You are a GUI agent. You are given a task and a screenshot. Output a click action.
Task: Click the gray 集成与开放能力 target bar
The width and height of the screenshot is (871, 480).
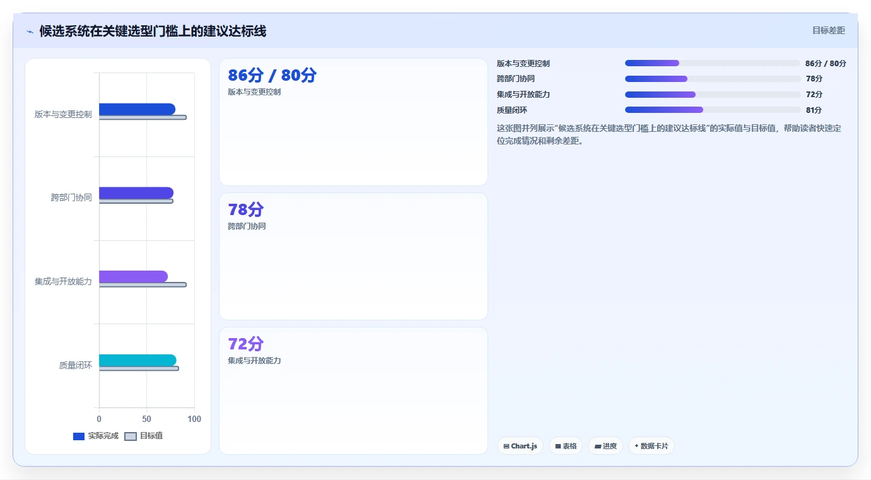pyautogui.click(x=143, y=284)
